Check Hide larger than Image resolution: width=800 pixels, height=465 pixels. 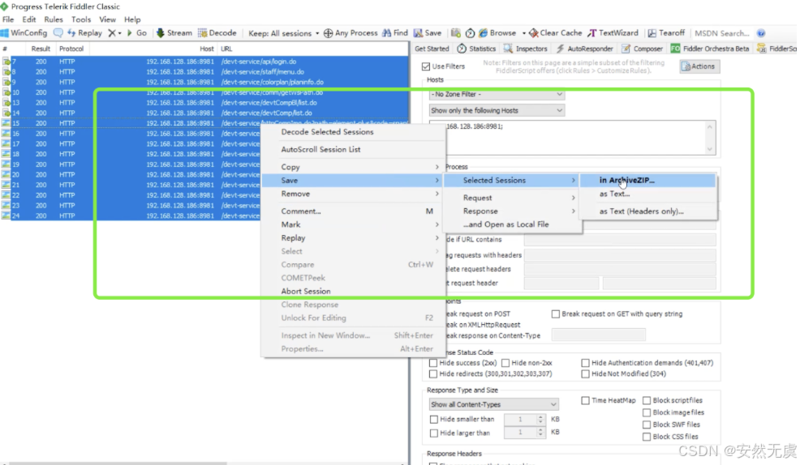point(434,433)
